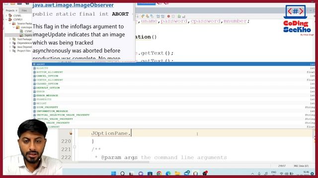Screen dimensions: 318x178
Task: Click the password variable in the code
Action: [x=174, y=21]
